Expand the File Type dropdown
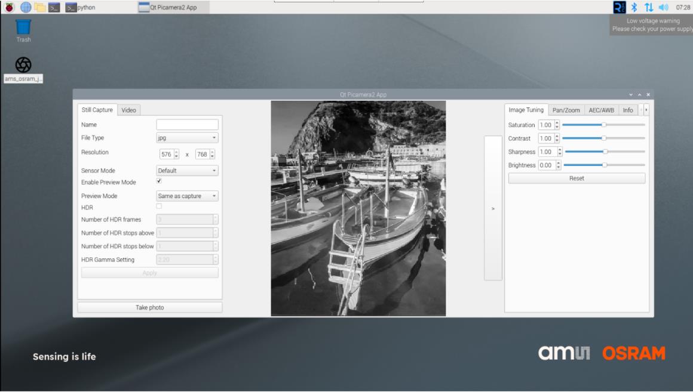Image resolution: width=693 pixels, height=392 pixels. 187,138
